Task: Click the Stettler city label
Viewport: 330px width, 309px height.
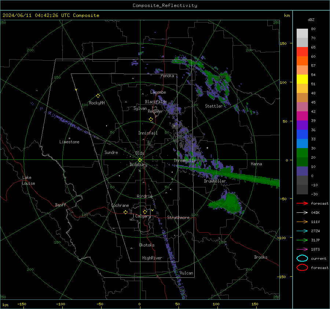Action: [214, 106]
